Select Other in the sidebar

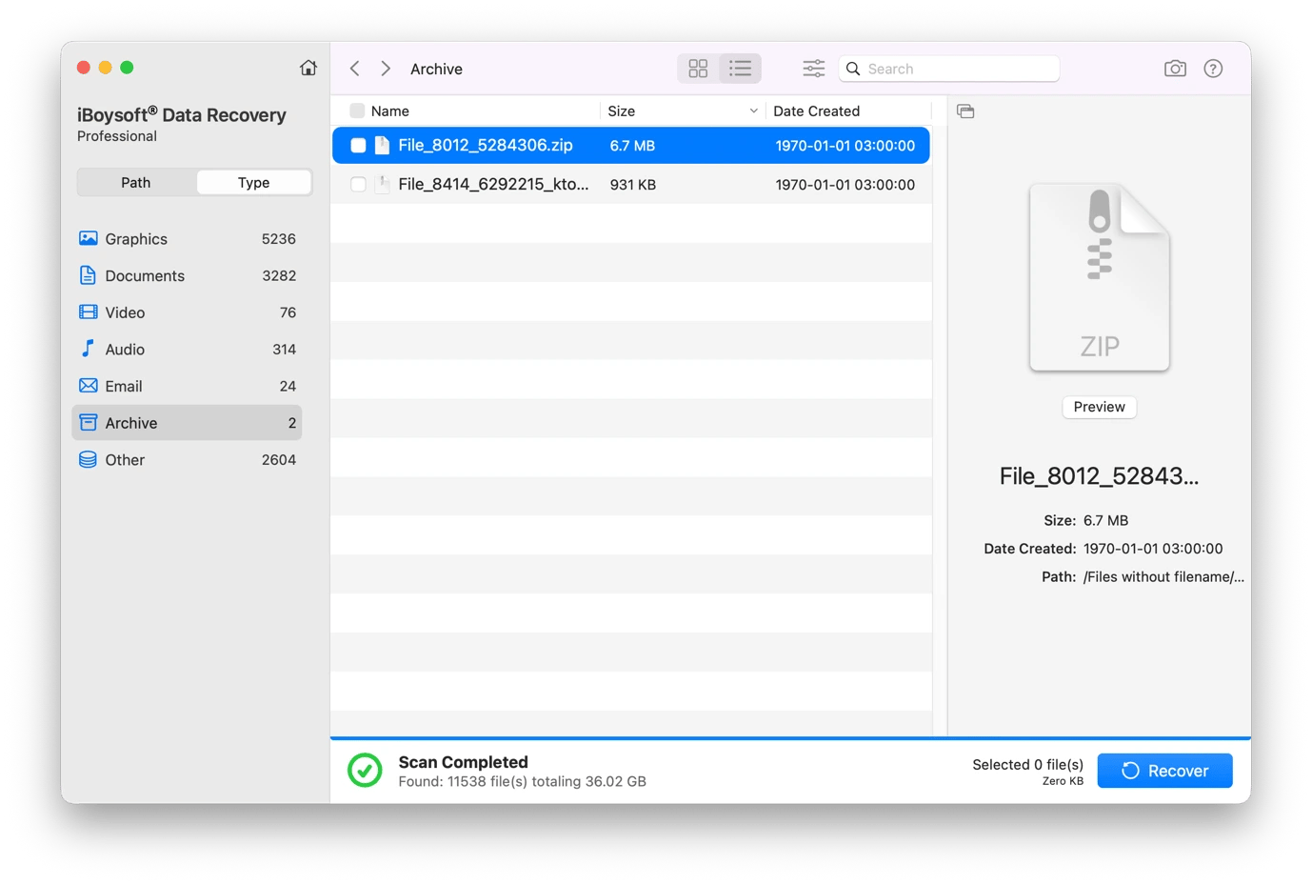point(187,460)
